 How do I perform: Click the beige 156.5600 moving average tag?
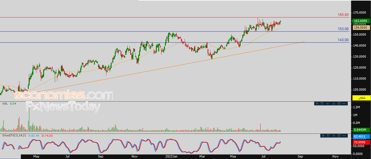[361, 28]
